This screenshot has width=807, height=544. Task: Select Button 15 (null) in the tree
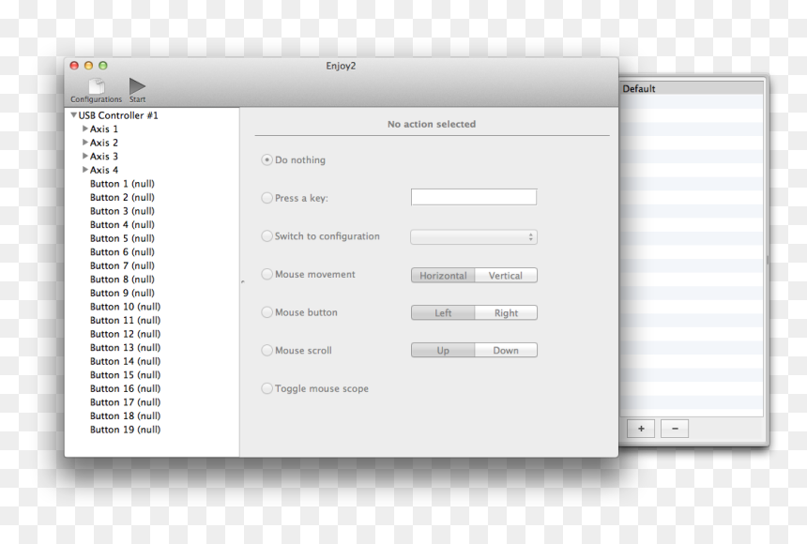(125, 374)
